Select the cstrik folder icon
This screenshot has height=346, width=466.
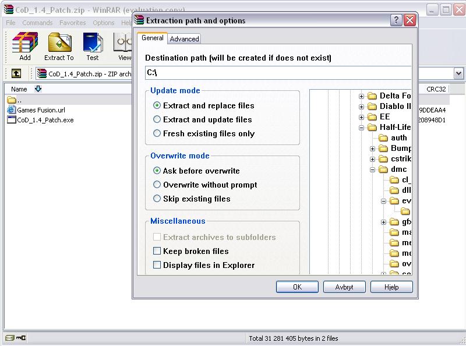pos(383,159)
